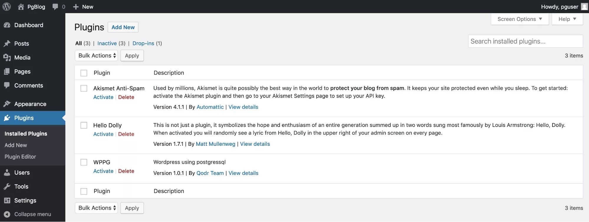The width and height of the screenshot is (589, 222).
Task: Open the Plugin Editor submenu item
Action: [20, 157]
